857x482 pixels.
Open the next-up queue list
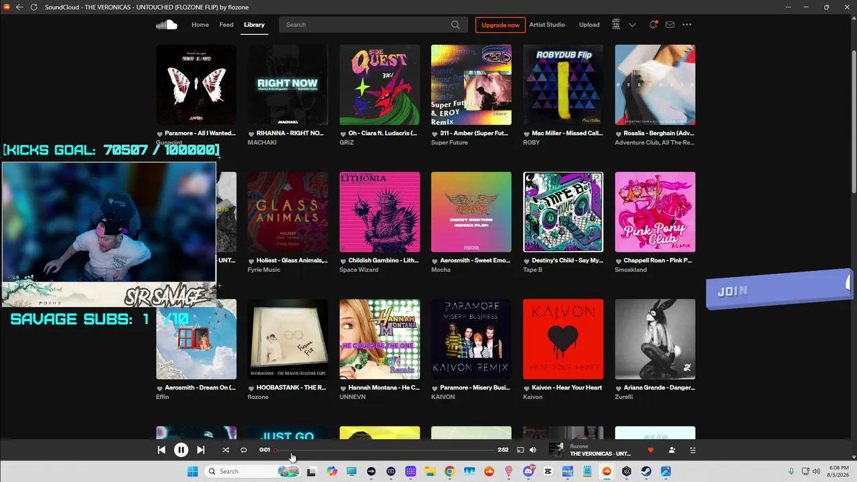pos(692,450)
